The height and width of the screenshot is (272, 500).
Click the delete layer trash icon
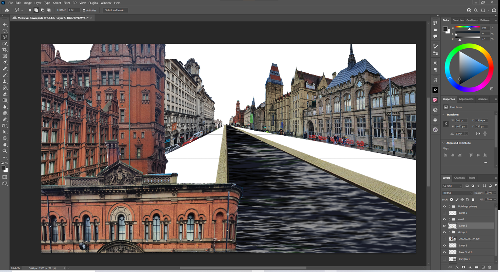pos(490,267)
